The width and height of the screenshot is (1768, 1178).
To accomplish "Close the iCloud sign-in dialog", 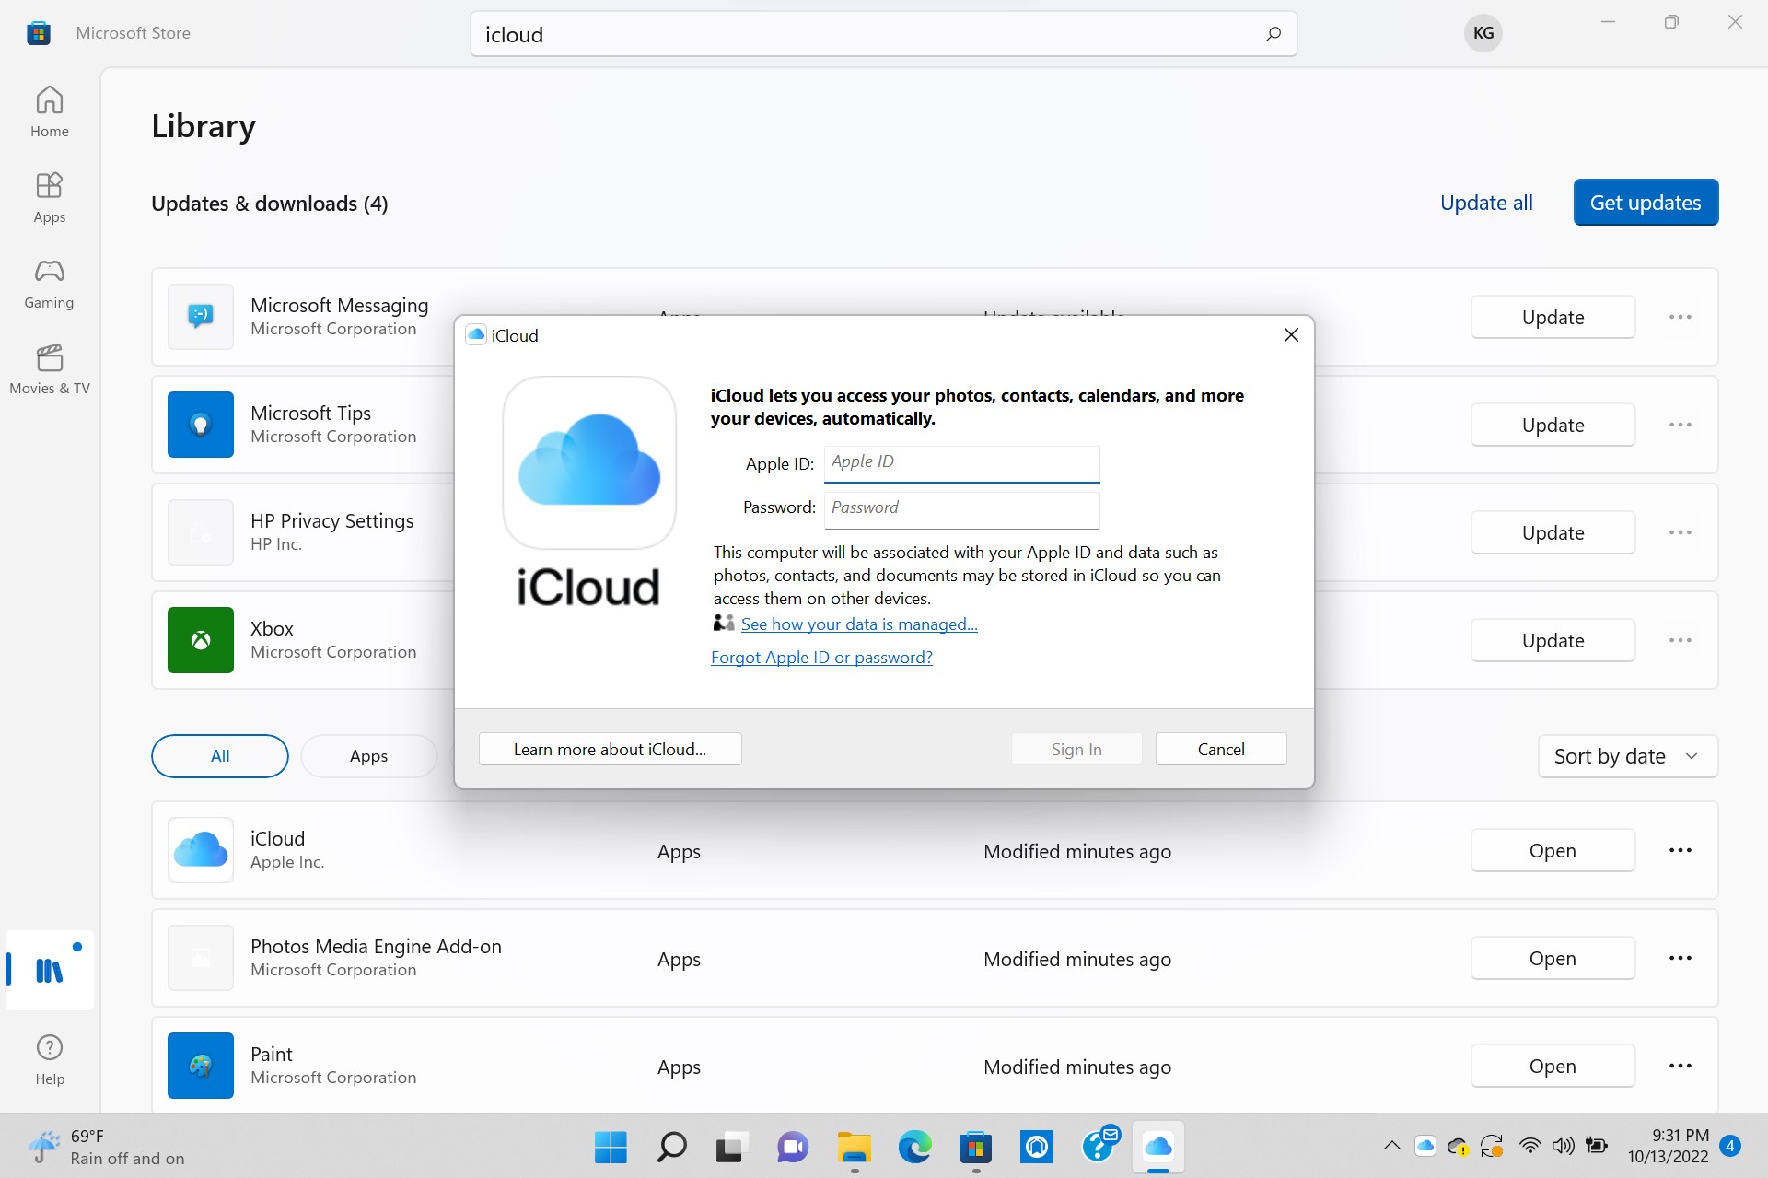I will (x=1291, y=335).
